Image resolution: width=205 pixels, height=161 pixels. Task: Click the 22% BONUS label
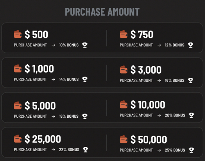(x=69, y=150)
